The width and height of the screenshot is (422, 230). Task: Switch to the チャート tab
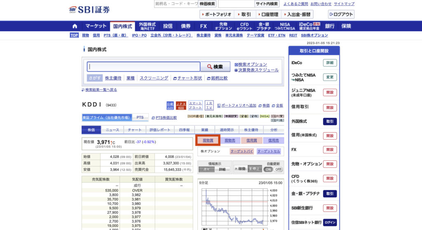[x=135, y=130]
